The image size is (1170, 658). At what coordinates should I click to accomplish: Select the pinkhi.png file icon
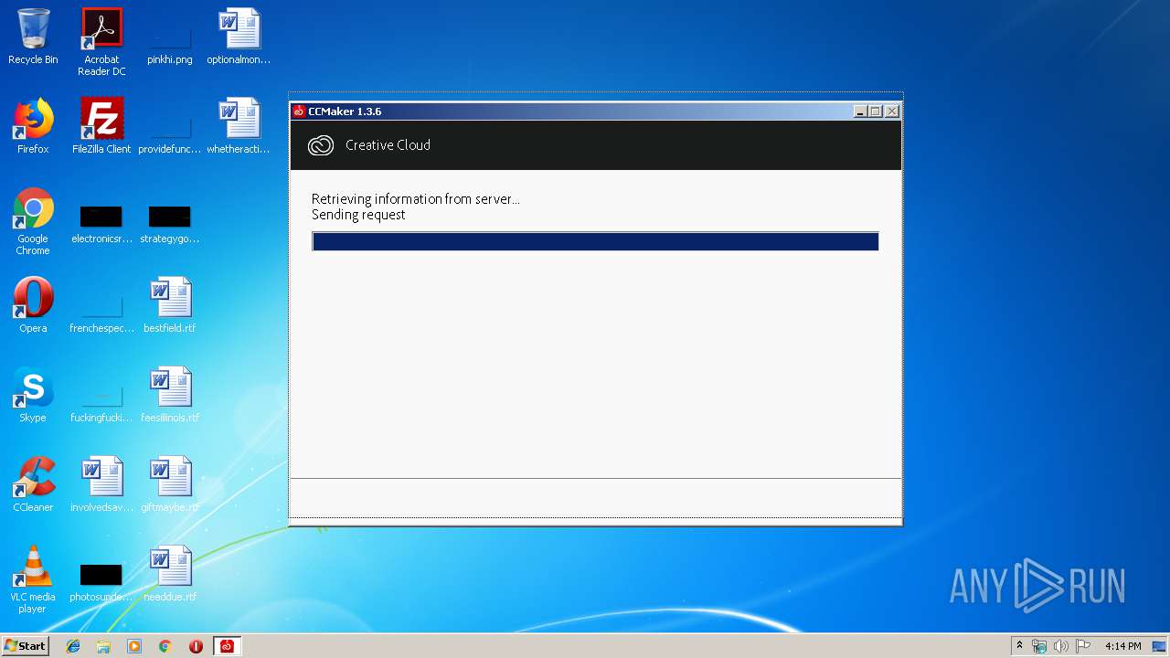tap(170, 37)
